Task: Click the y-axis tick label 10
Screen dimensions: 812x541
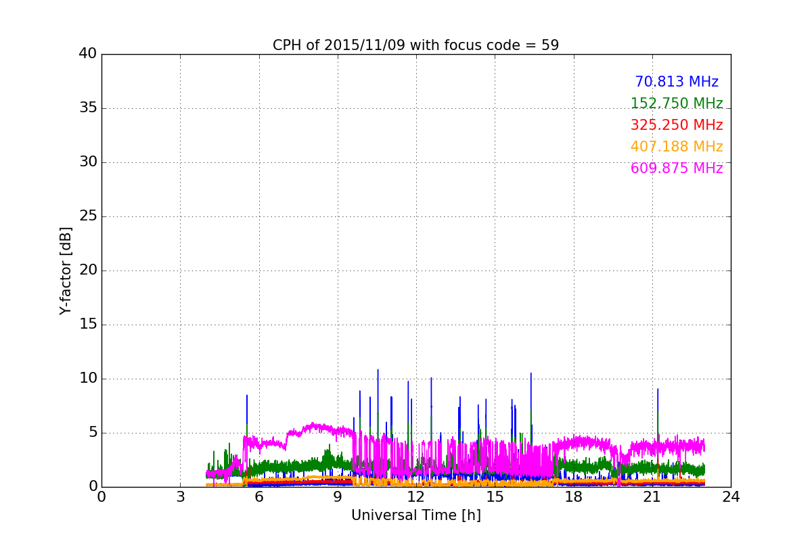Action: 88,379
